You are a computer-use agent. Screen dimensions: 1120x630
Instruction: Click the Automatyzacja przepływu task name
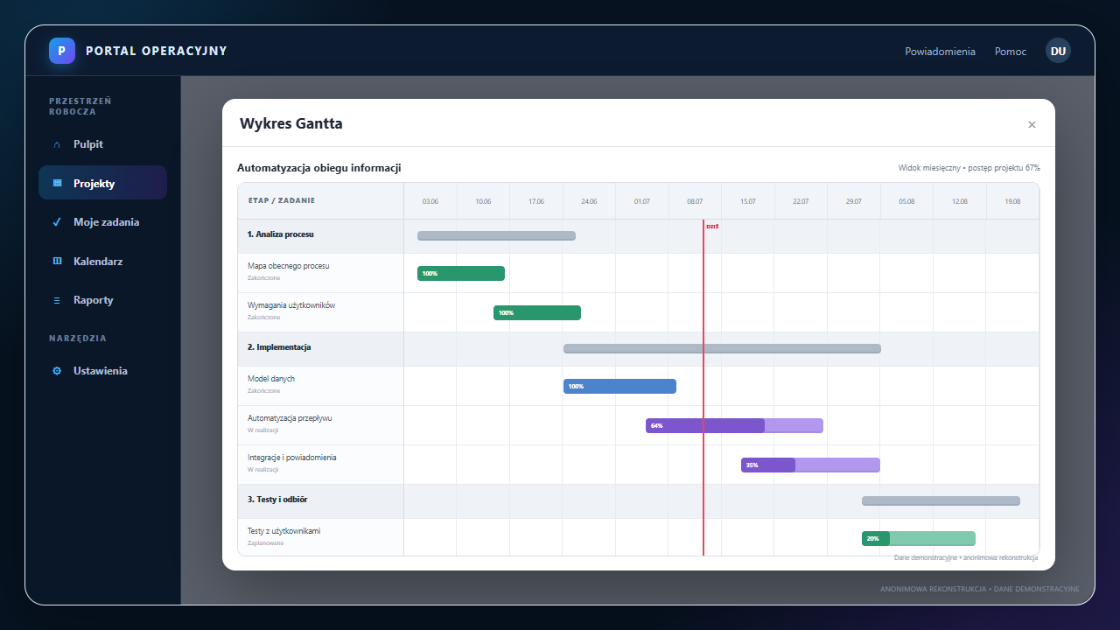(290, 417)
